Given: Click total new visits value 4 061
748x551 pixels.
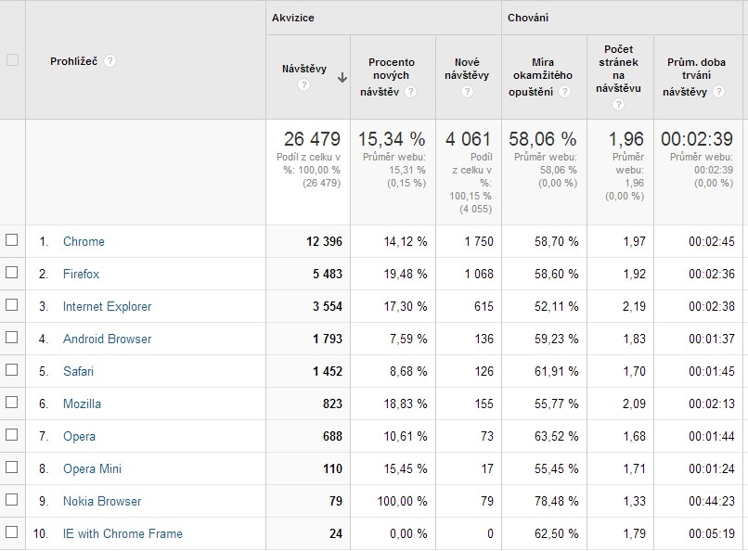Looking at the screenshot, I should point(468,139).
